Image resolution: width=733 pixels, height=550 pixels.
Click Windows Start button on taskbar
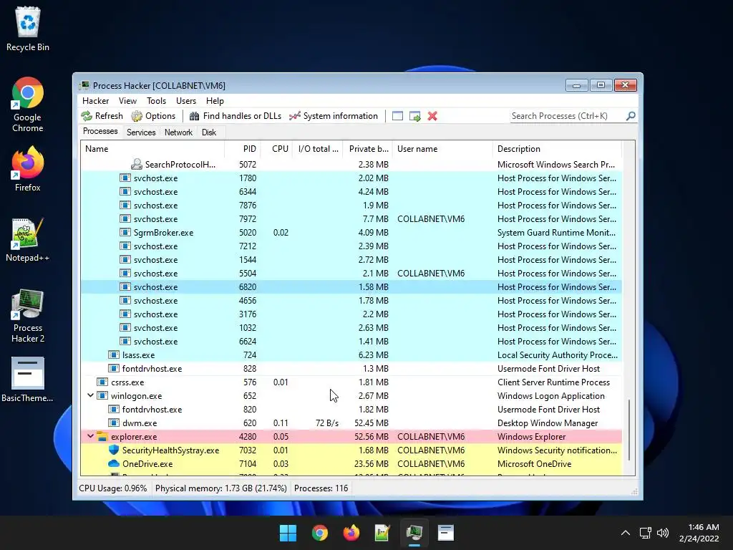pos(288,533)
